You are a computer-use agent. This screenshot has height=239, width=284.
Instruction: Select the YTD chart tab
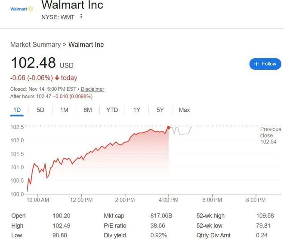(112, 110)
